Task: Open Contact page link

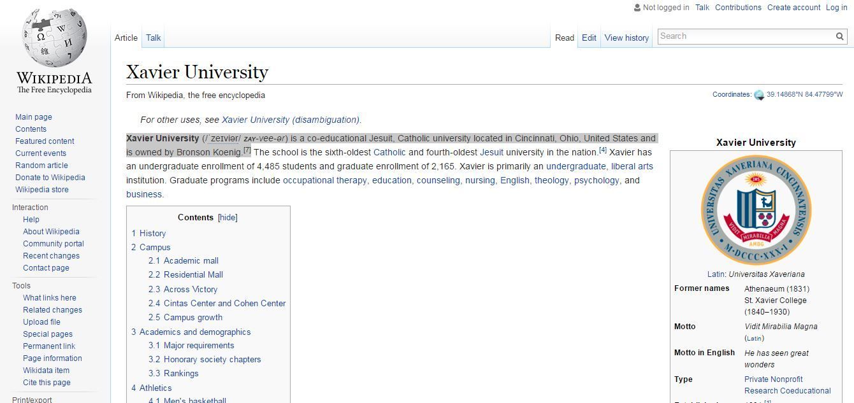Action: click(46, 268)
